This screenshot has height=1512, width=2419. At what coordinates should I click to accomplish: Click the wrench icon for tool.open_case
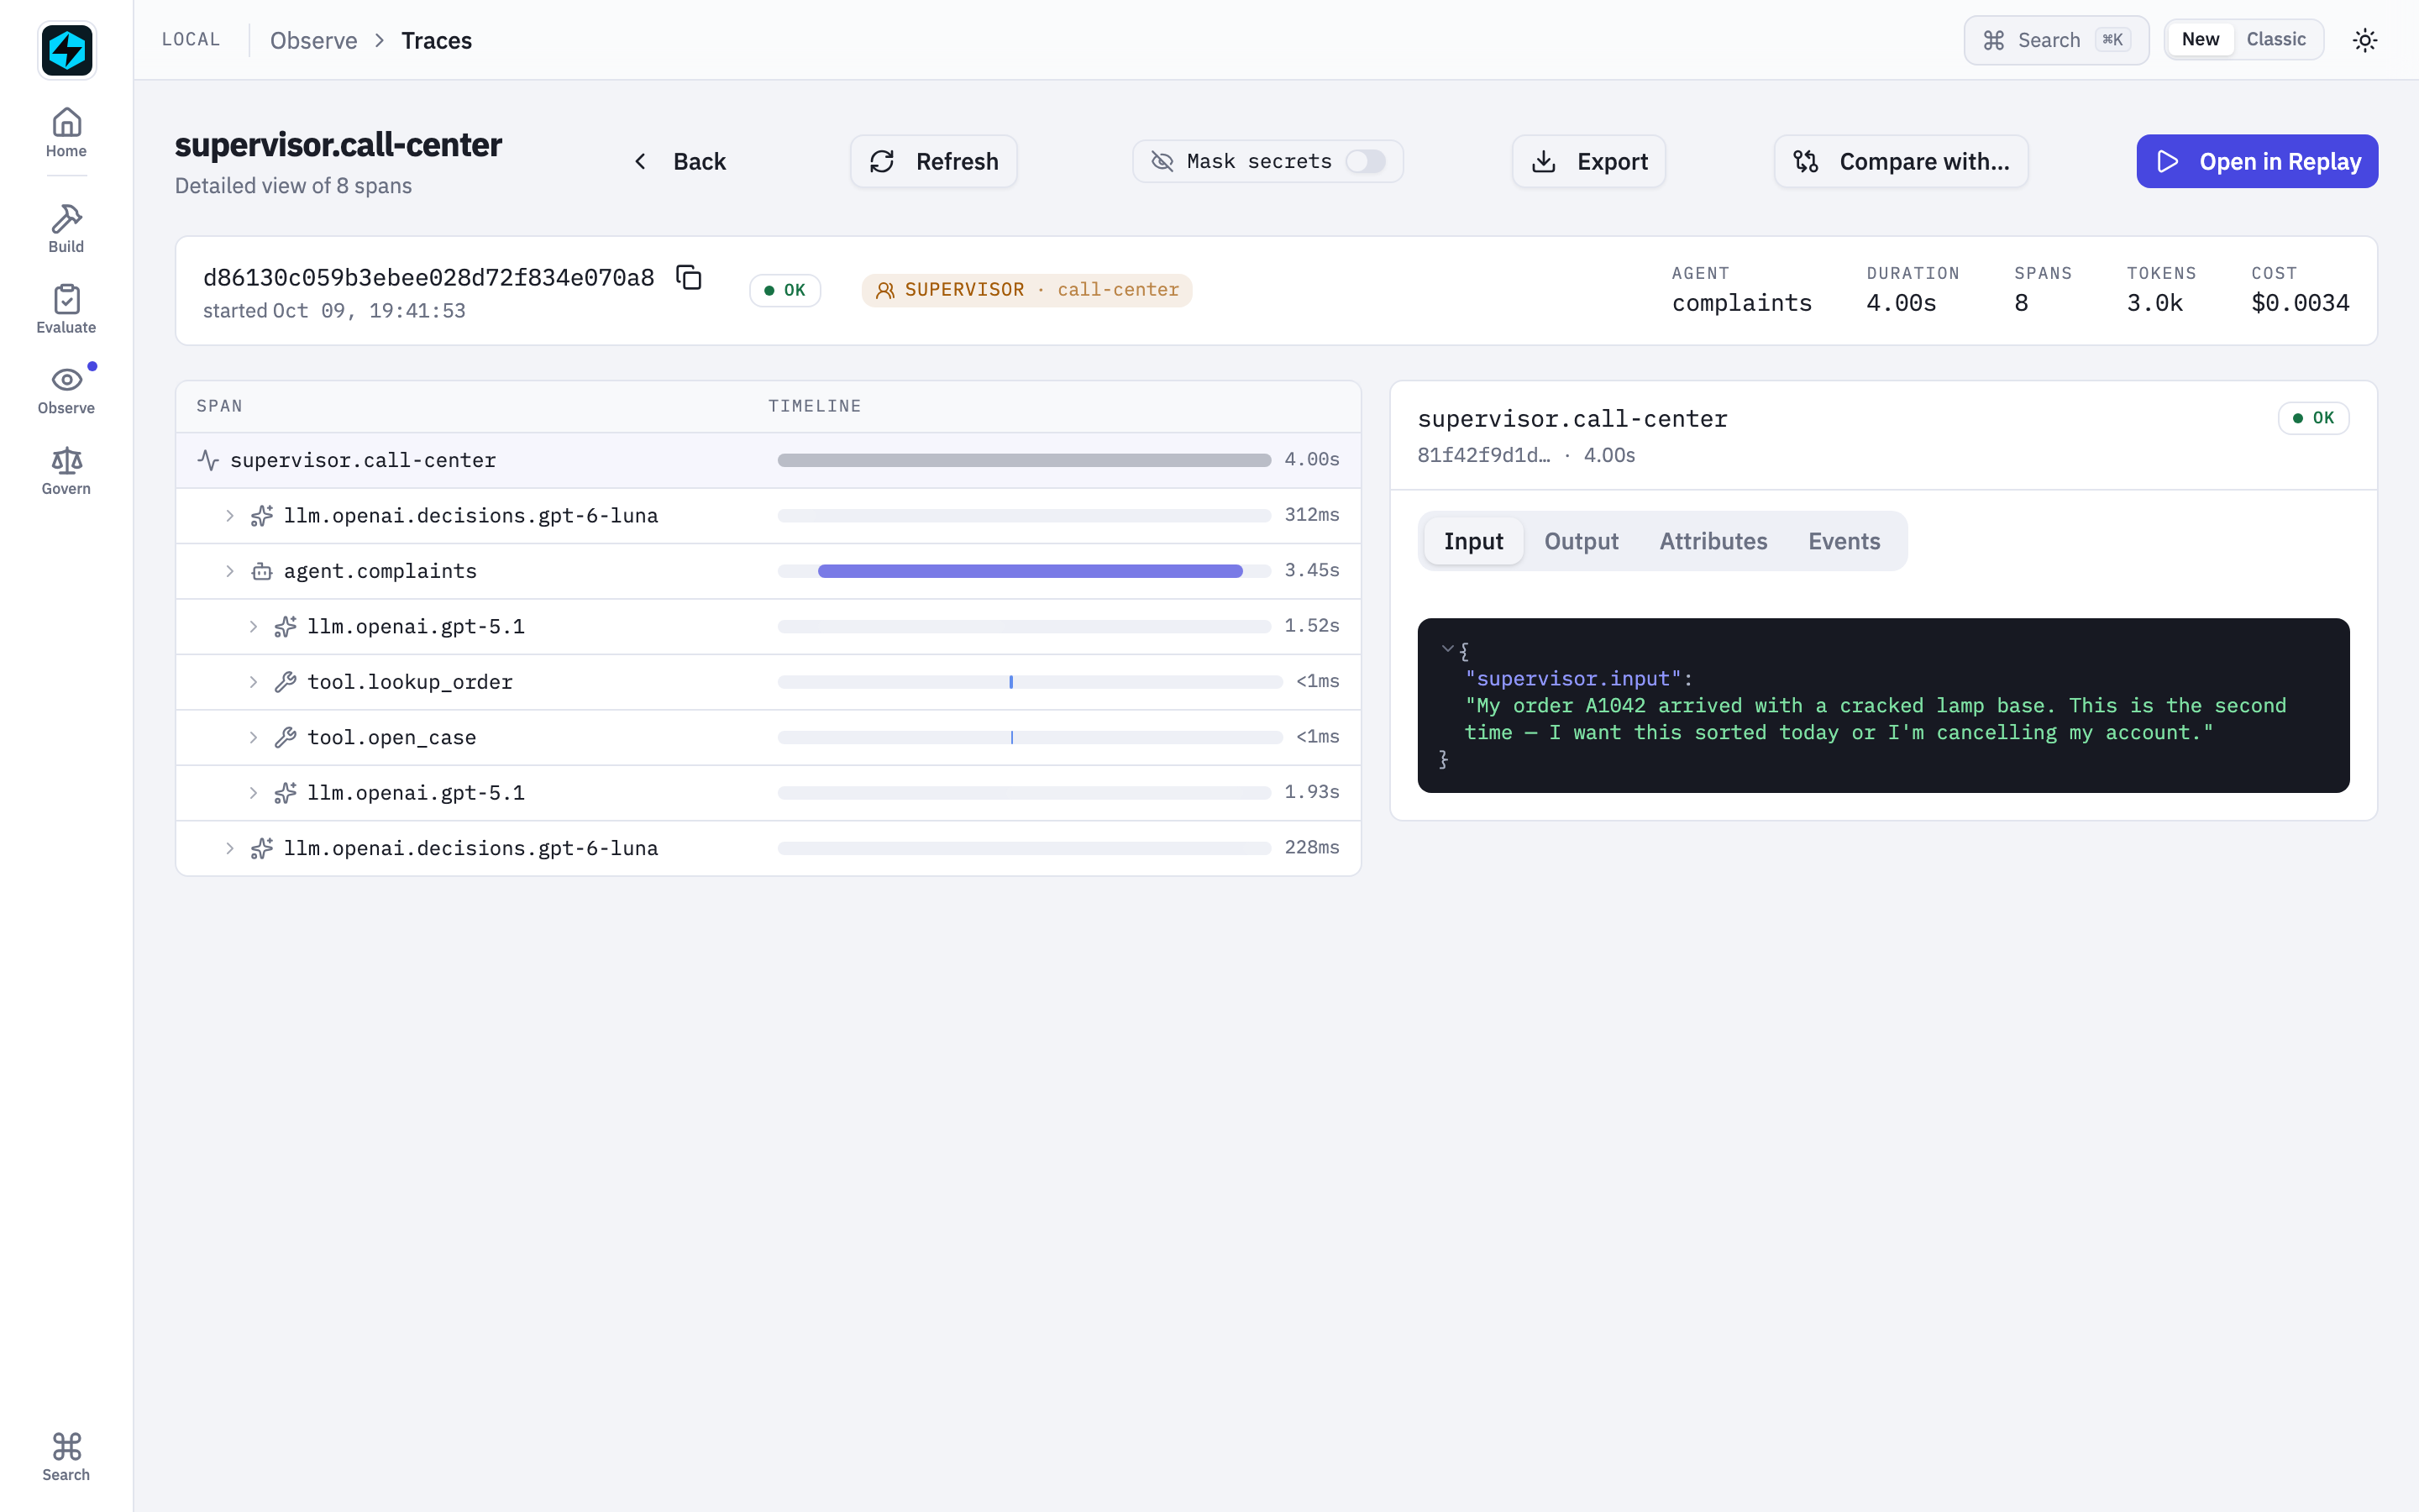point(286,737)
